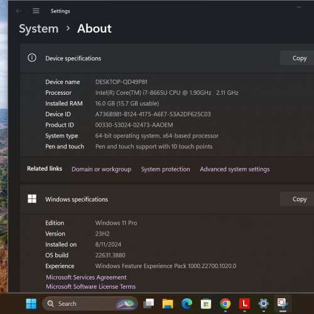The width and height of the screenshot is (314, 314).
Task: Launch File Explorer from the taskbar
Action: (168, 304)
